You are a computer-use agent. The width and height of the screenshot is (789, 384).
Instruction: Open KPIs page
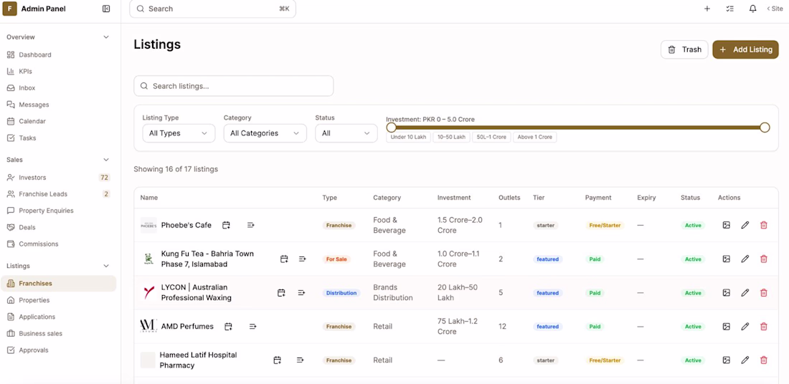pos(58,72)
